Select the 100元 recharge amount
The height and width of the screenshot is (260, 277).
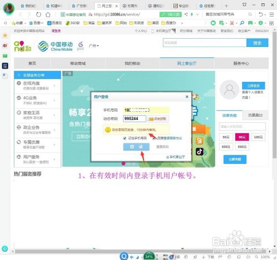[258, 137]
